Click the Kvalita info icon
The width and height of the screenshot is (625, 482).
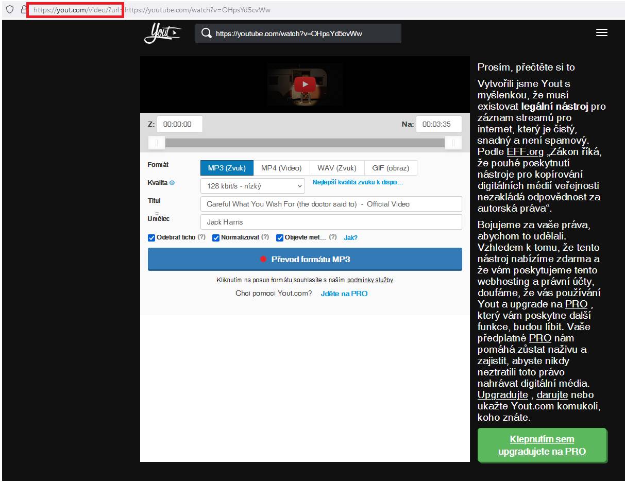click(x=172, y=183)
